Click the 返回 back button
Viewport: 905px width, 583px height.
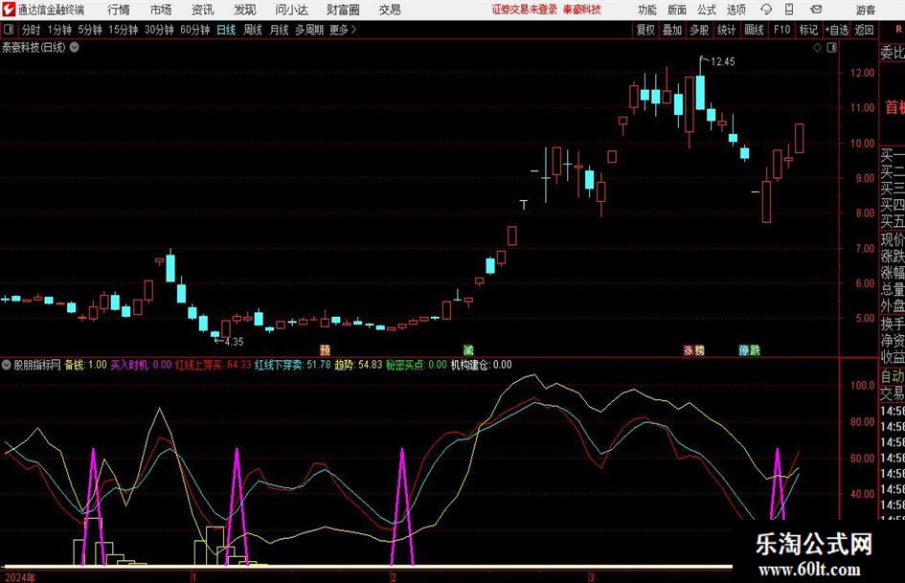tap(864, 30)
